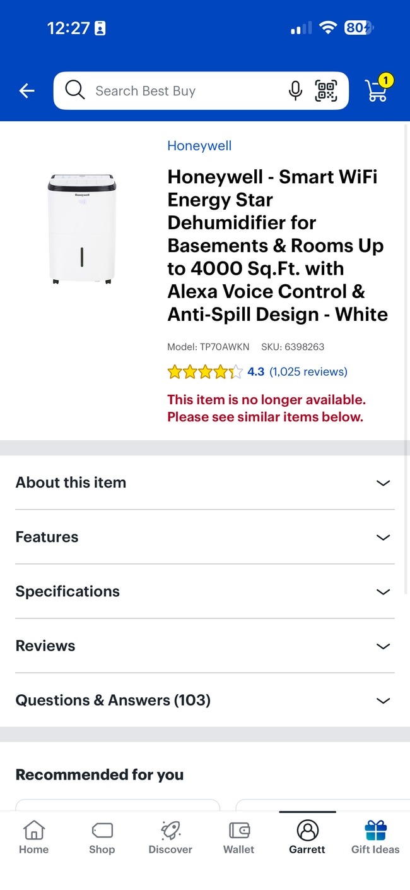This screenshot has width=410, height=890.
Task: Open Gift Ideas present icon
Action: (x=375, y=838)
